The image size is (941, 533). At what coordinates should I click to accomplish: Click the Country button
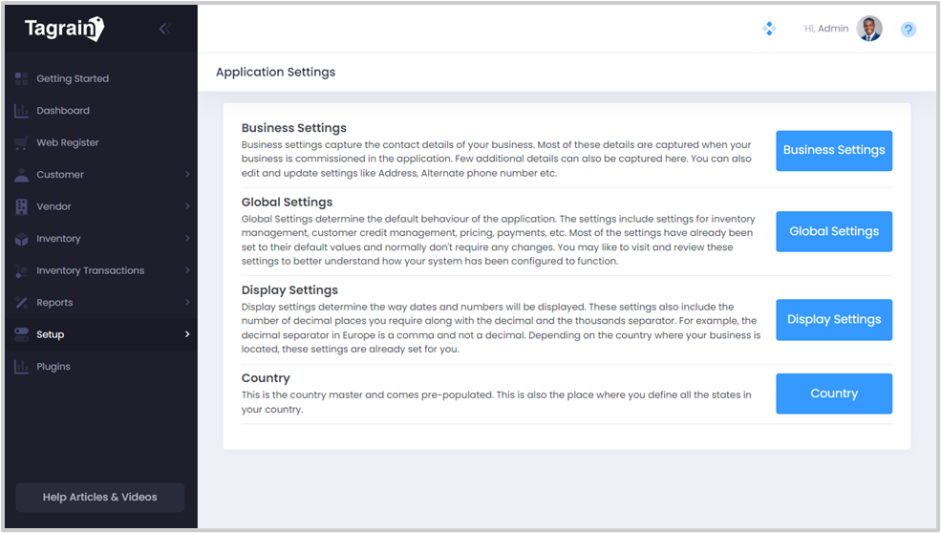(833, 394)
